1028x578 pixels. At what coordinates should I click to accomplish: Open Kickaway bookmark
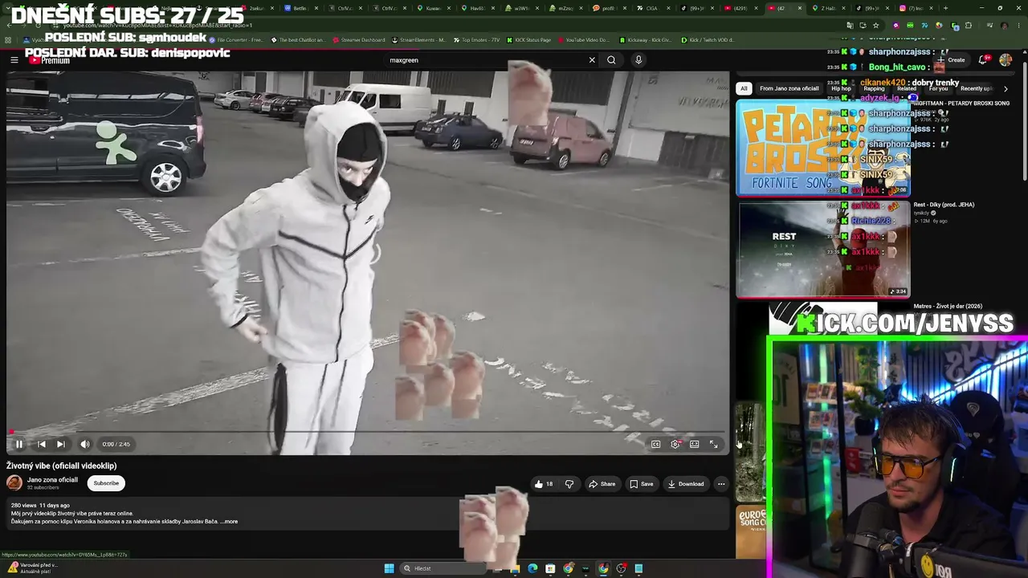645,39
